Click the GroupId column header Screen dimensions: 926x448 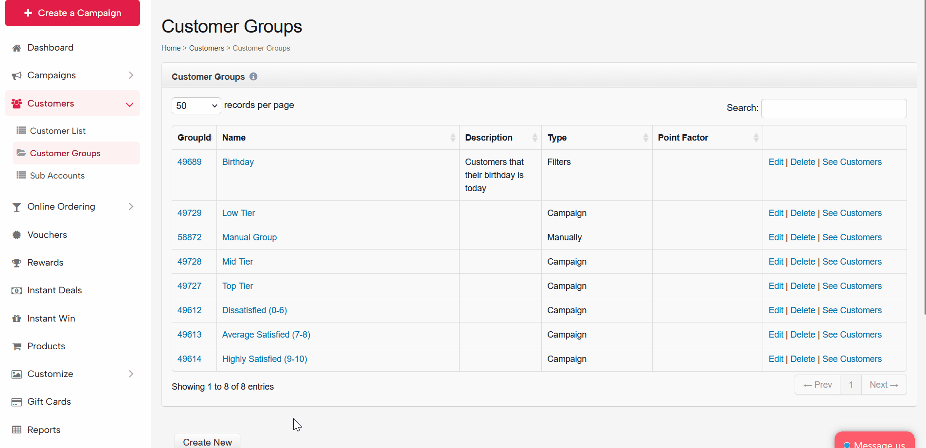click(x=194, y=138)
